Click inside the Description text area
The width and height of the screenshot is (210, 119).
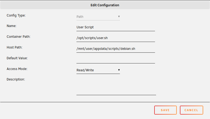[x=116, y=86]
